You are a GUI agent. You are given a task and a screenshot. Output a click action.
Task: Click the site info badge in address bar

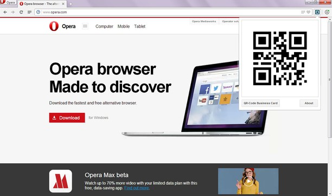(38, 12)
